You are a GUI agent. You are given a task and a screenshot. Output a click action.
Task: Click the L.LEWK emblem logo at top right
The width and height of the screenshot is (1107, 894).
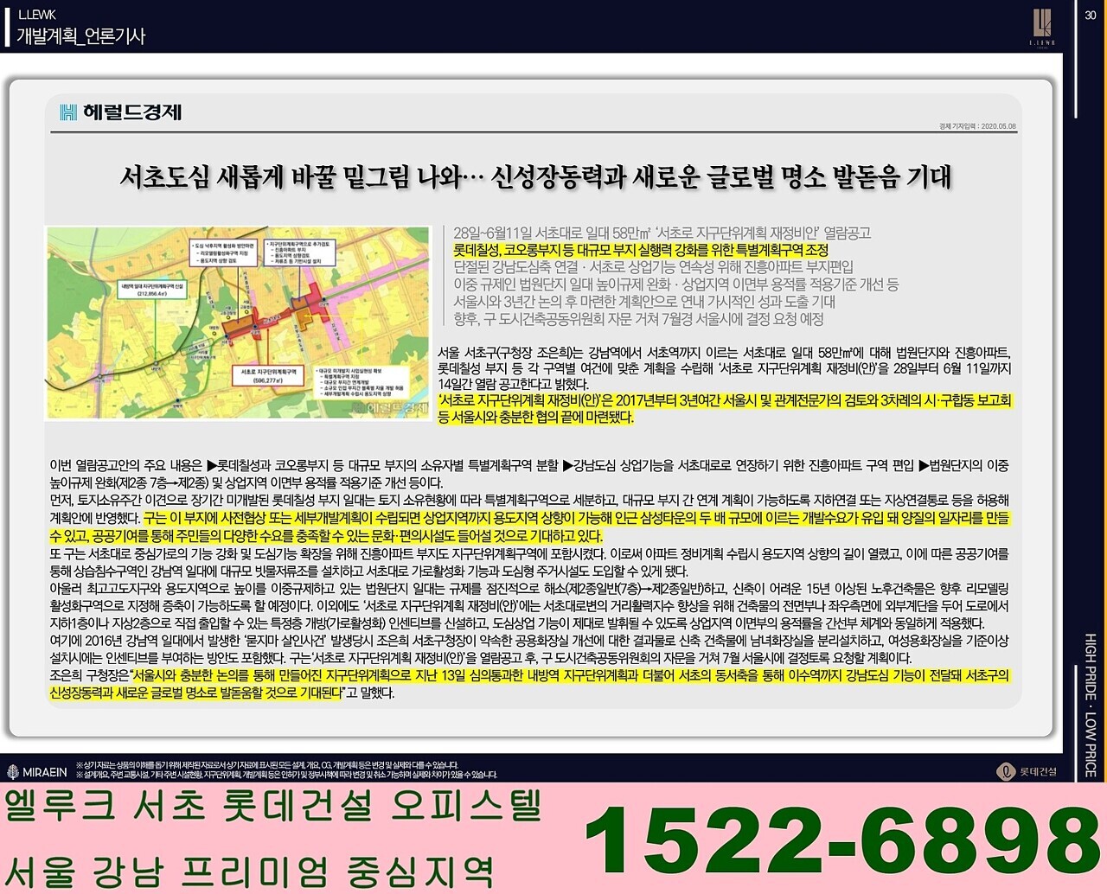coord(1041,26)
